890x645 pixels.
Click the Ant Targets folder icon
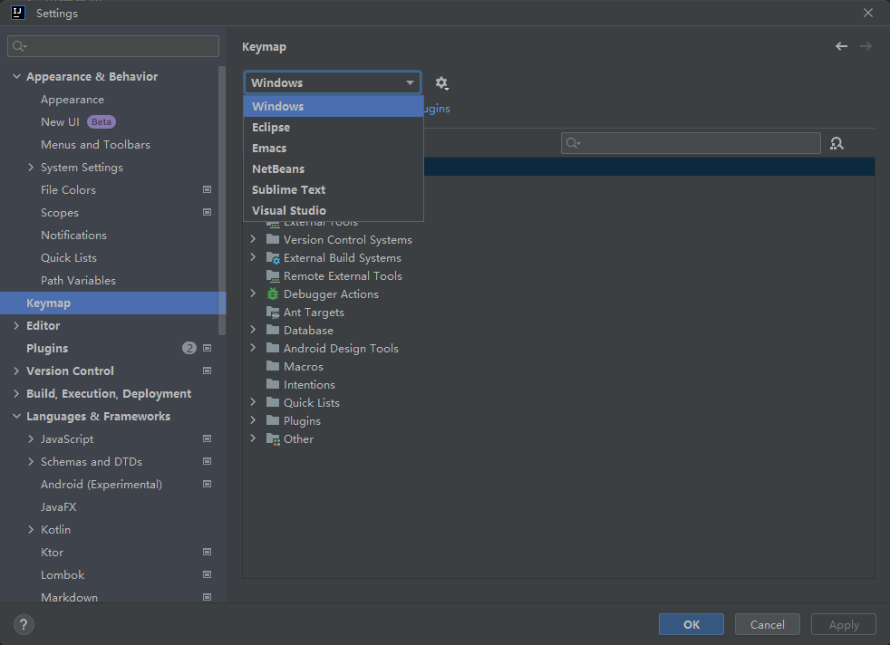(x=273, y=313)
